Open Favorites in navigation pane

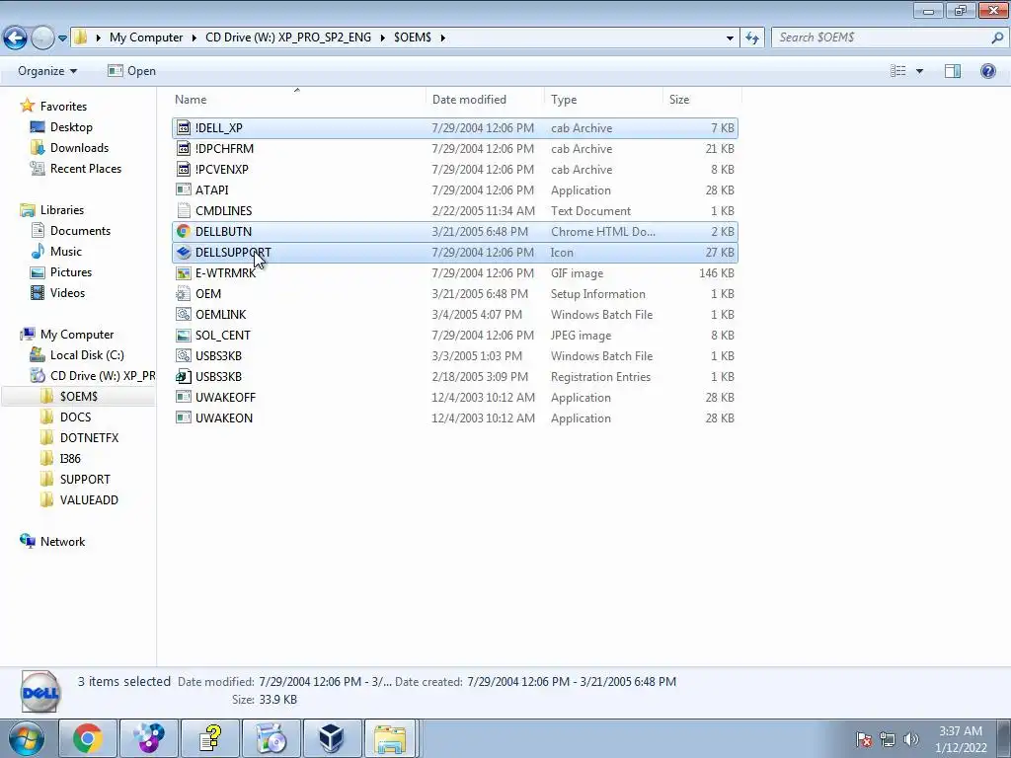(63, 107)
